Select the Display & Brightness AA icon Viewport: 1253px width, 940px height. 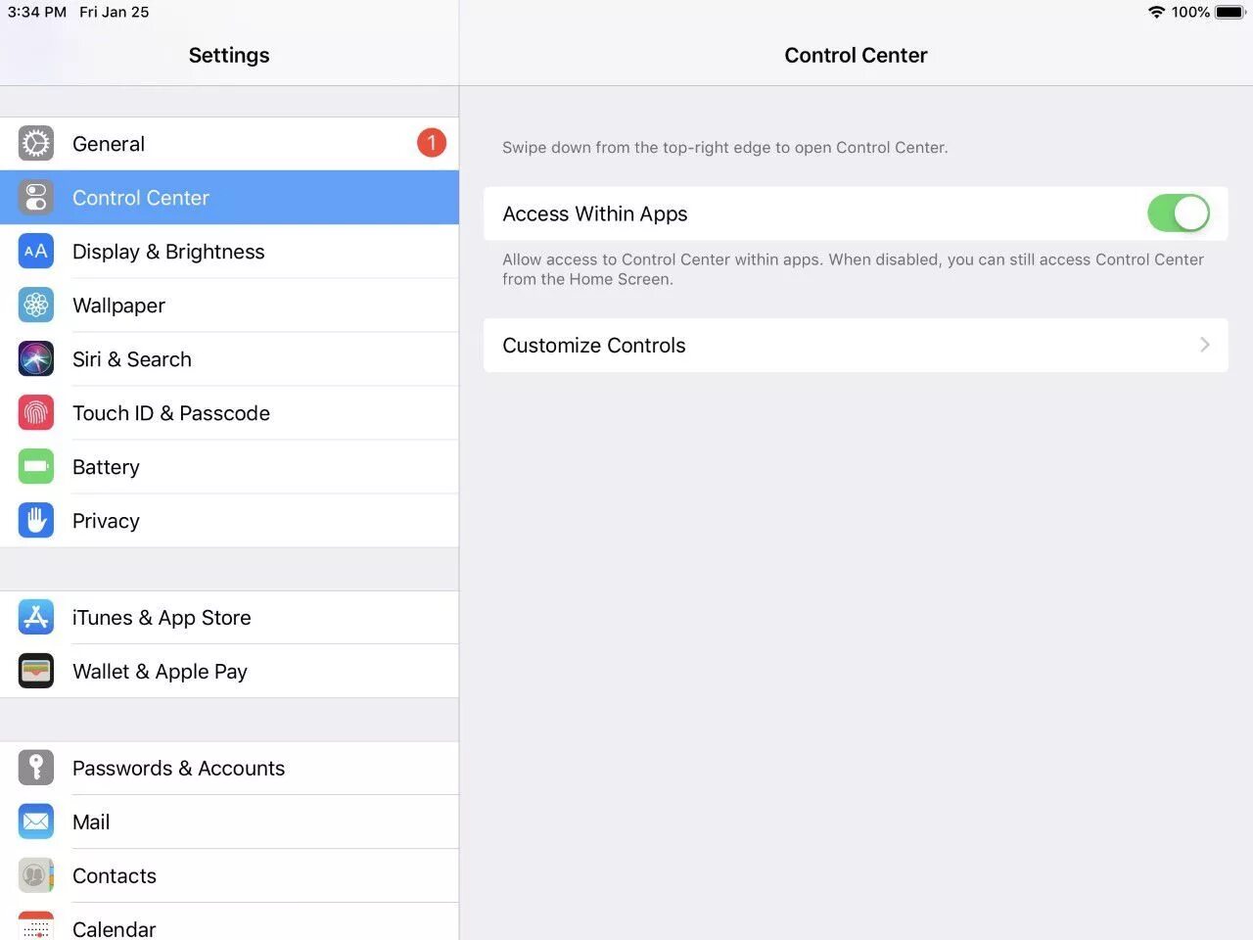[36, 252]
